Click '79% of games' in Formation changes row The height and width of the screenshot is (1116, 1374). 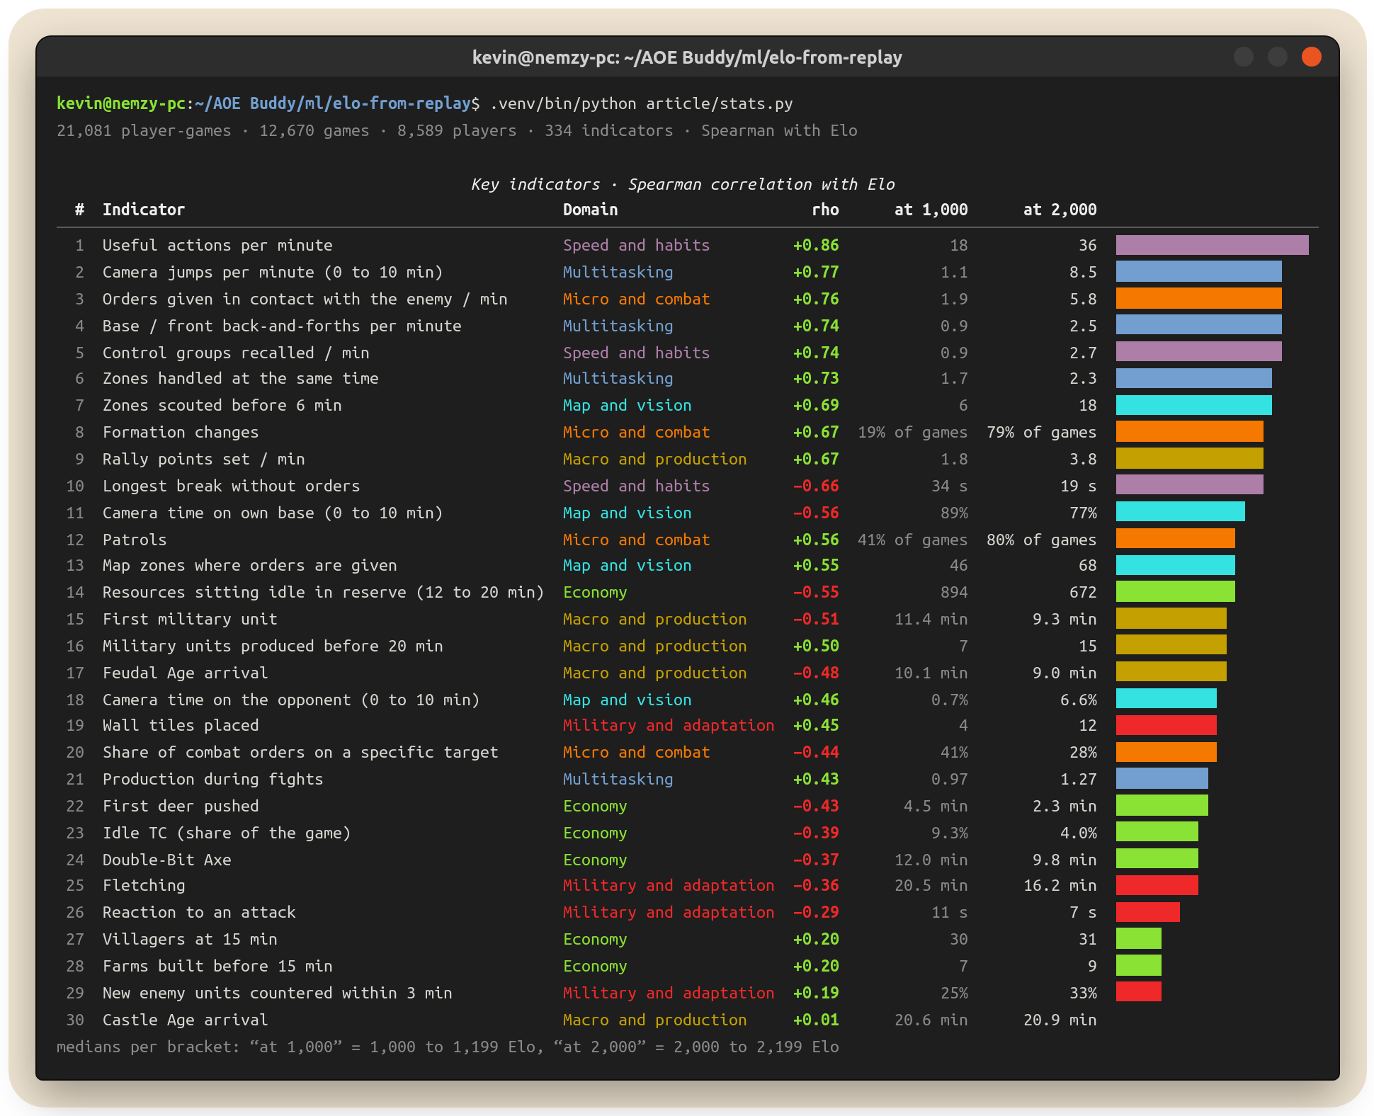click(x=1041, y=432)
